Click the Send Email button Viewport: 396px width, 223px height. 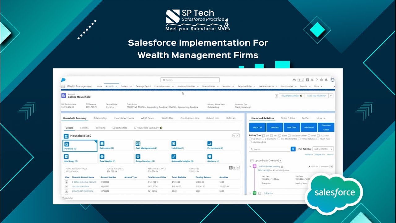pyautogui.click(x=309, y=127)
